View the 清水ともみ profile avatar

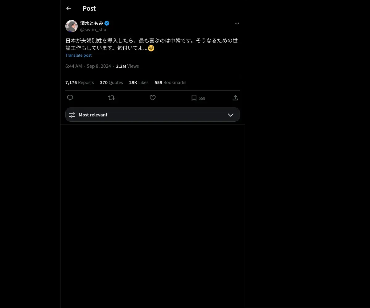coord(72,26)
